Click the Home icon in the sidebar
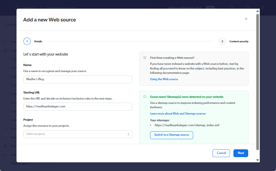Screen dimensions: 276x171 (5, 42)
